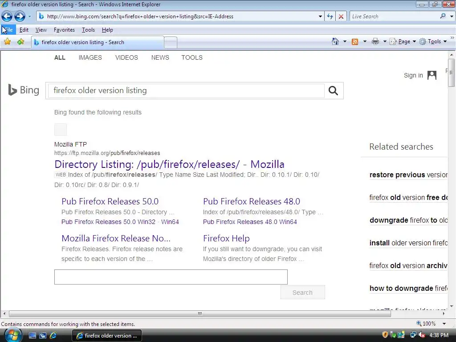Open Bing TOOLS filter
Viewport: 456px width, 342px height.
tap(192, 57)
